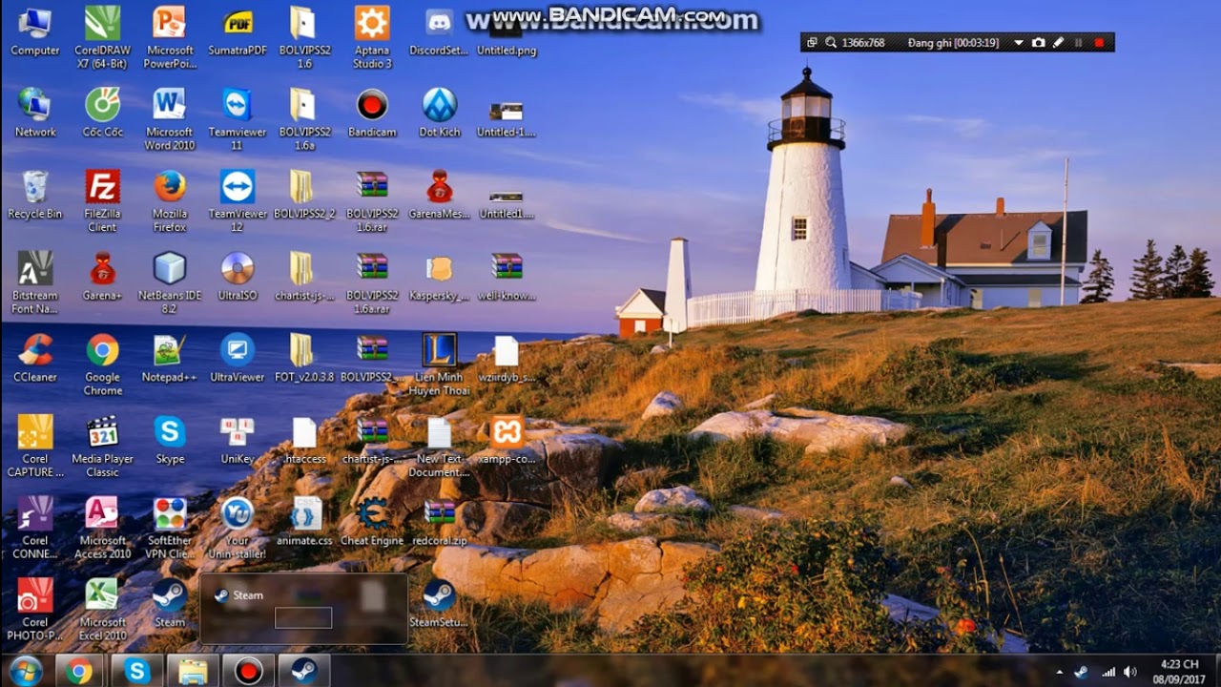Open the FOT_v2.0.3.8 folder

(304, 358)
